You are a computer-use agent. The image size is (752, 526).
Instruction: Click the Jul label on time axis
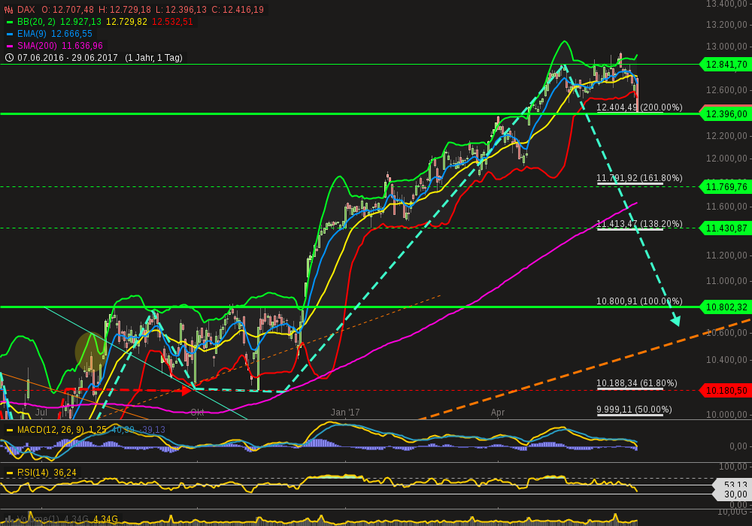(x=41, y=413)
